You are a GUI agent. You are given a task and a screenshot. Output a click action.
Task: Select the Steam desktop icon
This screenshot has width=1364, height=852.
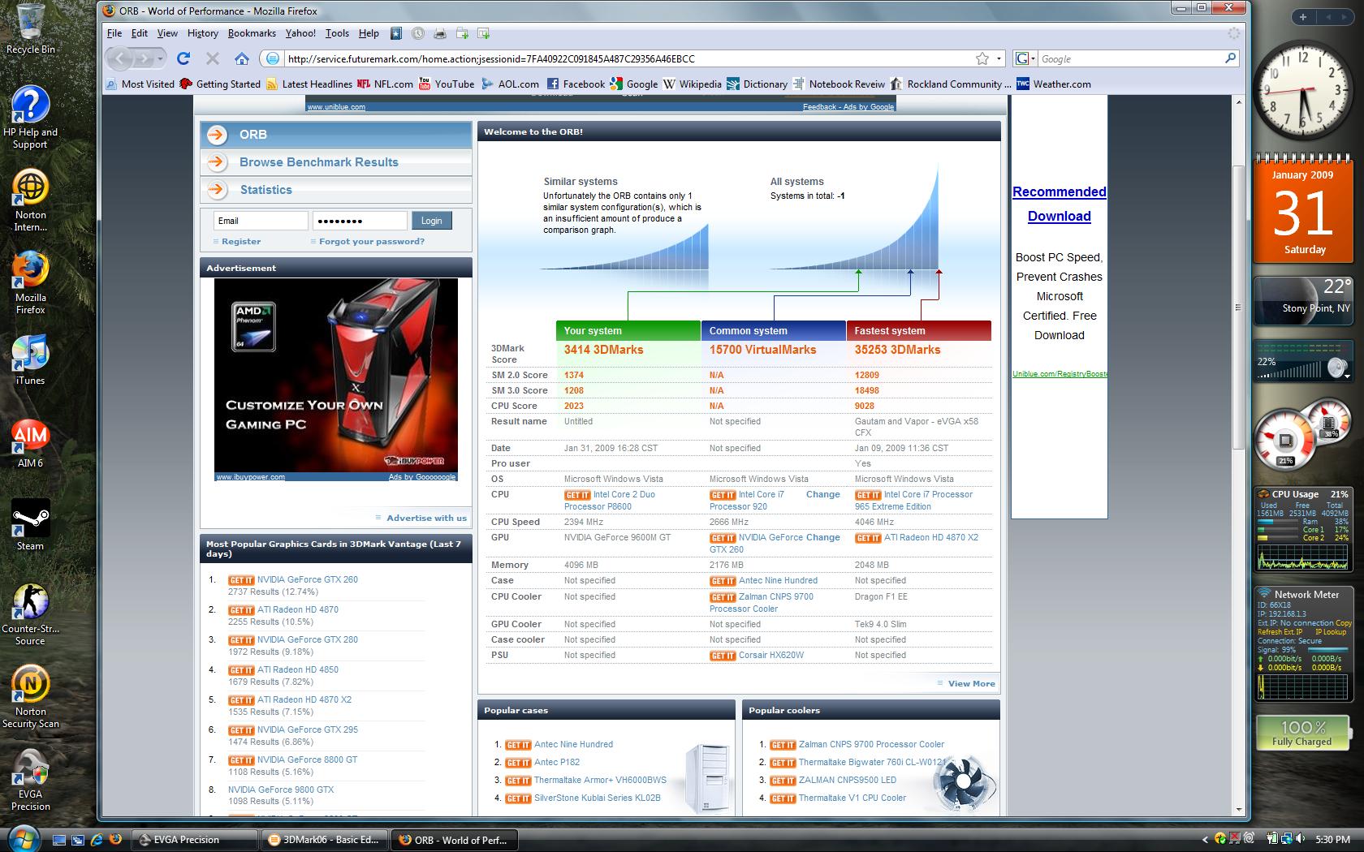(30, 525)
